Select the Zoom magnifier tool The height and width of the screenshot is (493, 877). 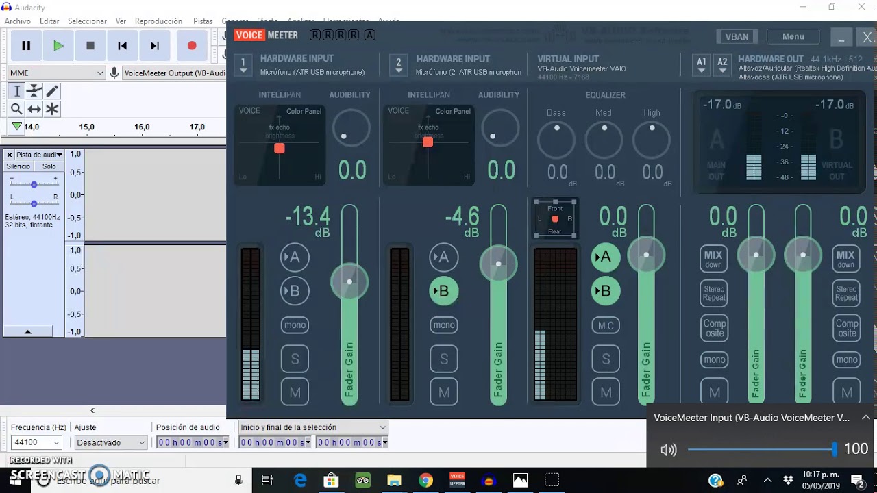tap(17, 109)
